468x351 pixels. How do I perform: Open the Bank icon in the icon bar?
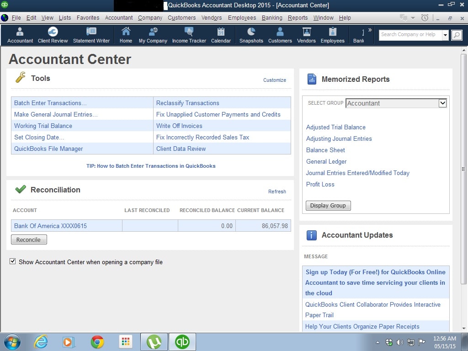coord(359,35)
